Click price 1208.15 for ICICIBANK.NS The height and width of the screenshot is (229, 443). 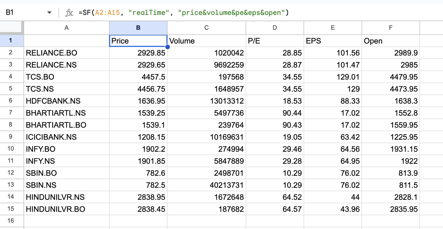pyautogui.click(x=138, y=137)
